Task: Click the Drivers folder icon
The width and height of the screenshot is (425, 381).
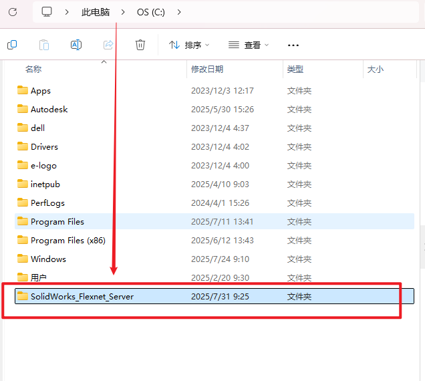Action: click(x=23, y=146)
